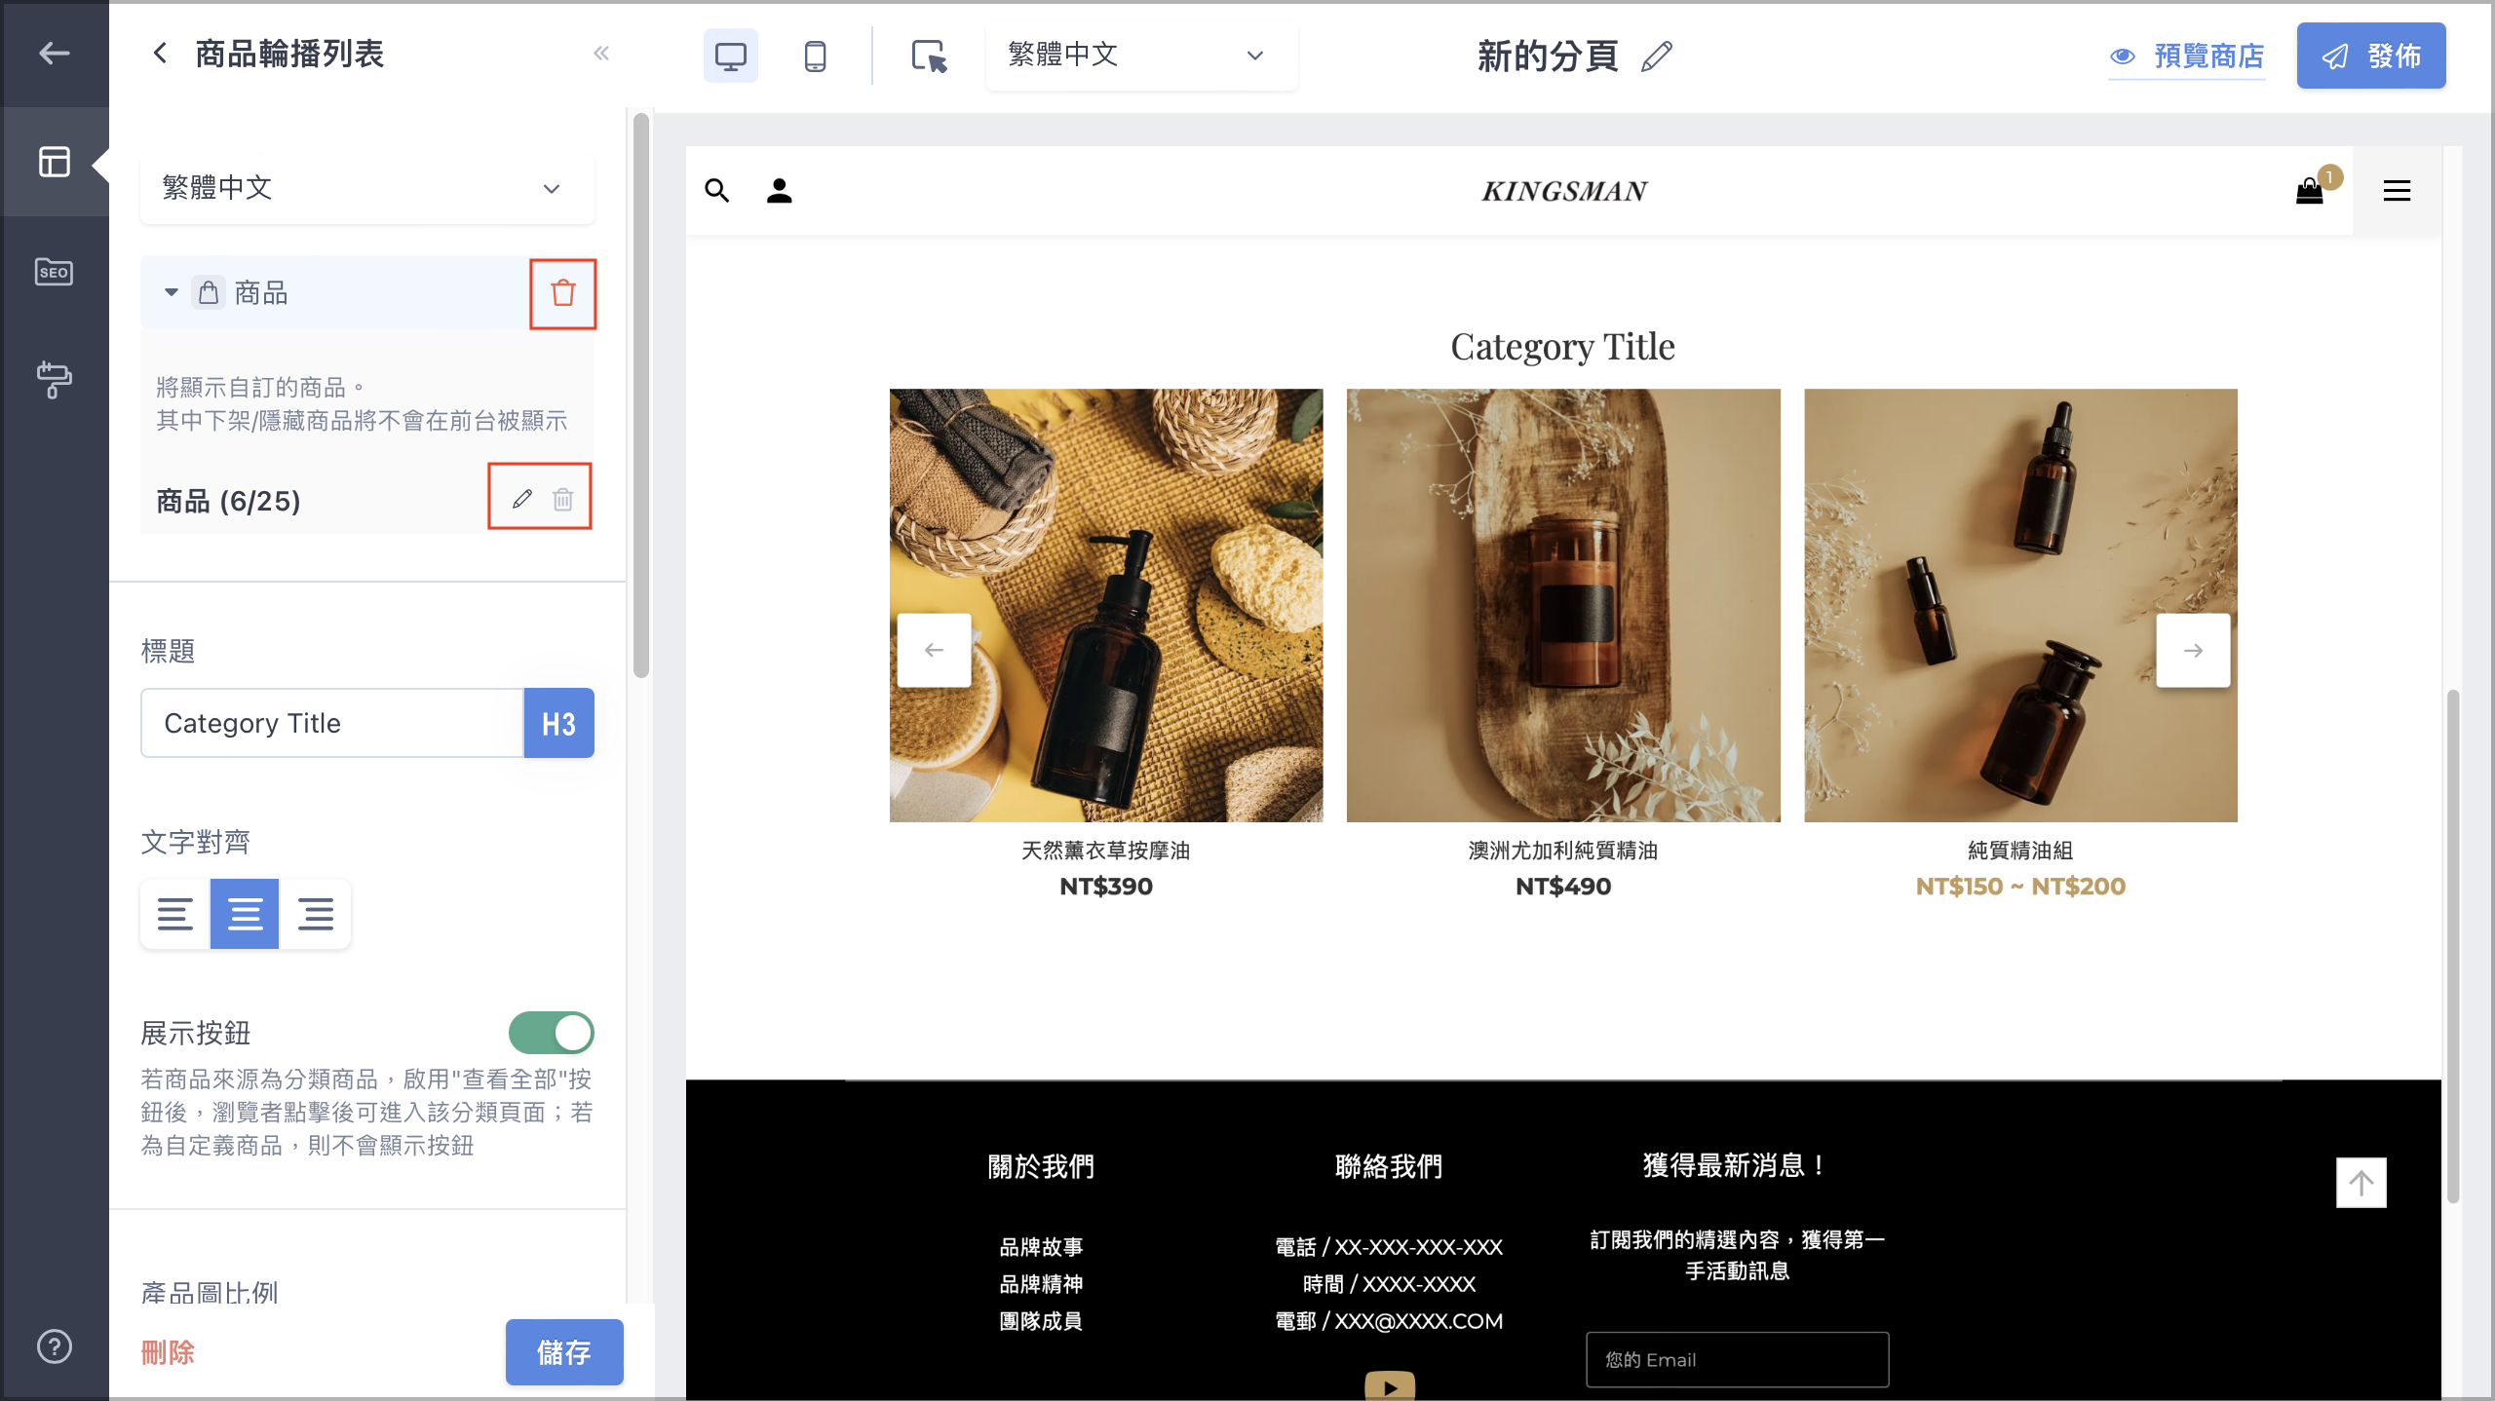The width and height of the screenshot is (2495, 1401).
Task: Open the 純質精油組 product image
Action: point(2020,605)
